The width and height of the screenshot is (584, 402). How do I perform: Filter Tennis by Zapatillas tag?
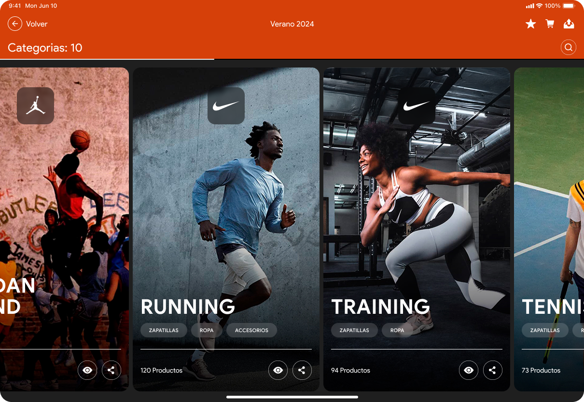pyautogui.click(x=545, y=330)
